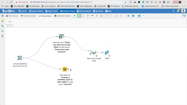
Task: Open the Additional Options tab
Action: click(x=63, y=16)
